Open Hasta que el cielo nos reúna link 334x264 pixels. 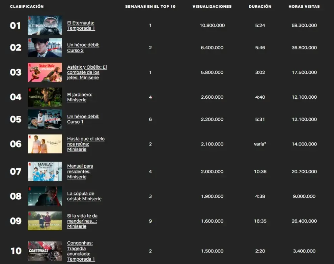click(x=86, y=144)
